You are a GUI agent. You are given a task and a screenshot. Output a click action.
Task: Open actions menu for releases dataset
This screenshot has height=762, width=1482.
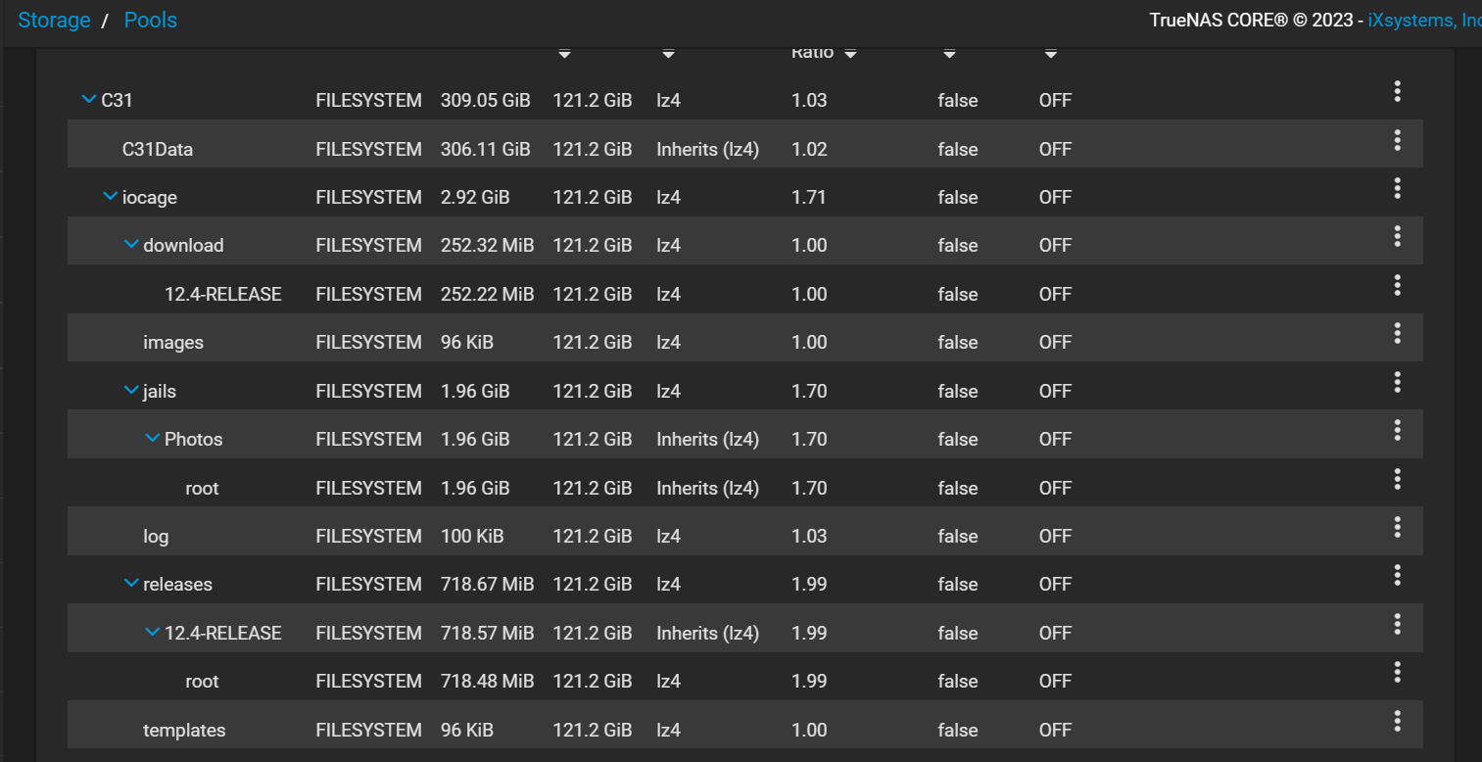pos(1397,575)
